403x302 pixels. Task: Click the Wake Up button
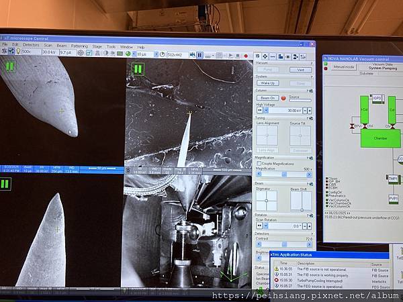pyautogui.click(x=267, y=83)
